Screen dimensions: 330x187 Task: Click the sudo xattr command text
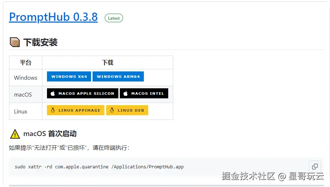click(99, 167)
